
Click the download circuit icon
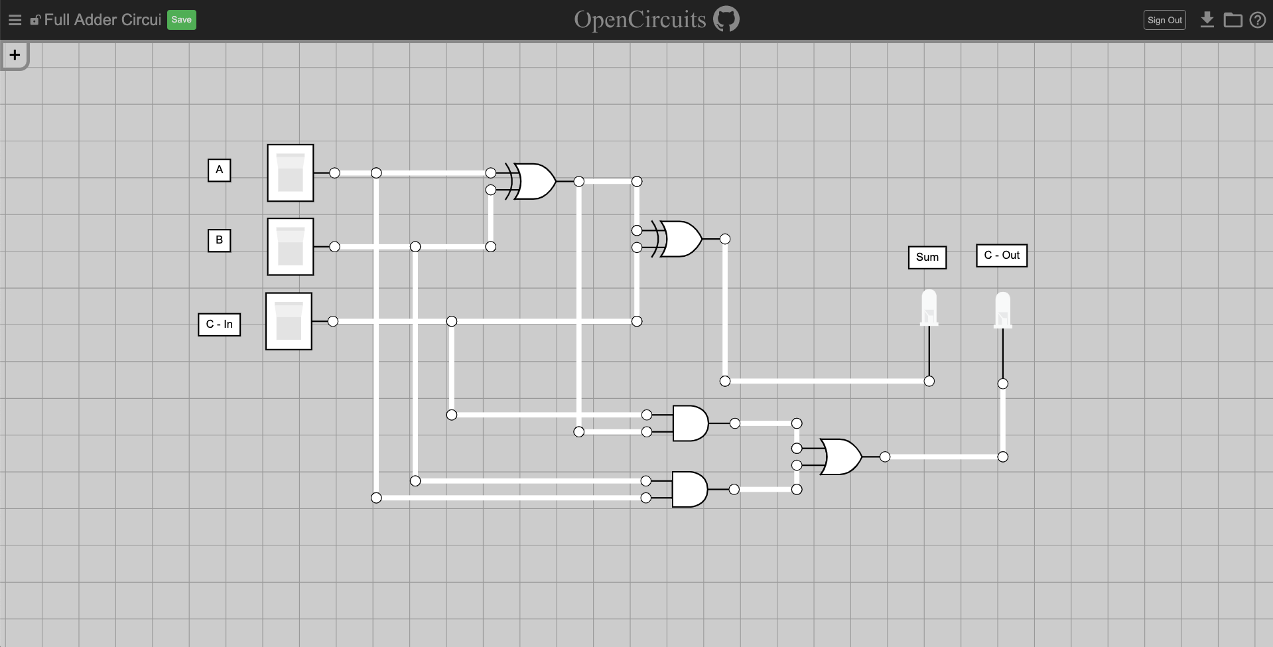1207,20
